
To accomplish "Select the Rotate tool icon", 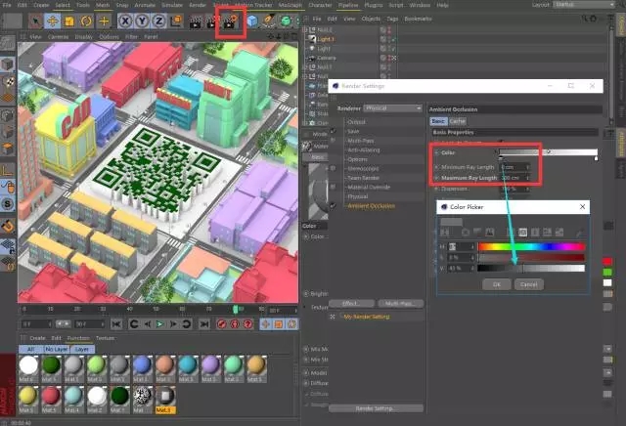I will 85,21.
